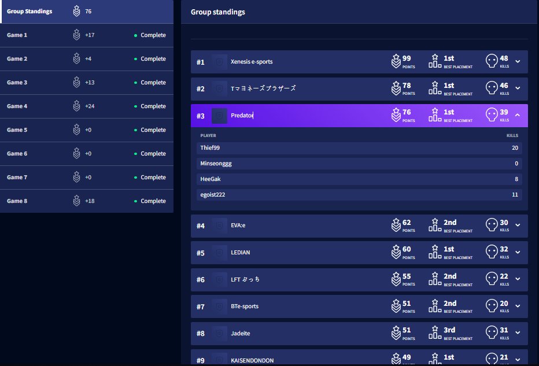Click LFT ぶっち podium placement icon
Viewport: 539px width, 366px height.
(x=435, y=279)
